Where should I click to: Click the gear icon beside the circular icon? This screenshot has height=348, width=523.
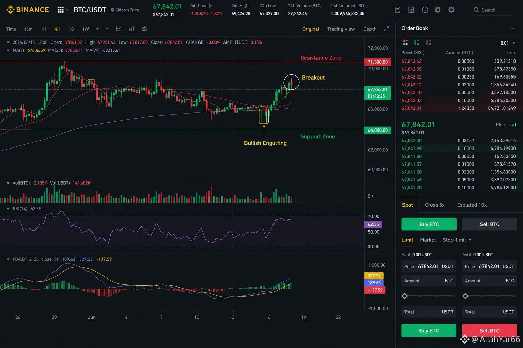click(x=438, y=10)
